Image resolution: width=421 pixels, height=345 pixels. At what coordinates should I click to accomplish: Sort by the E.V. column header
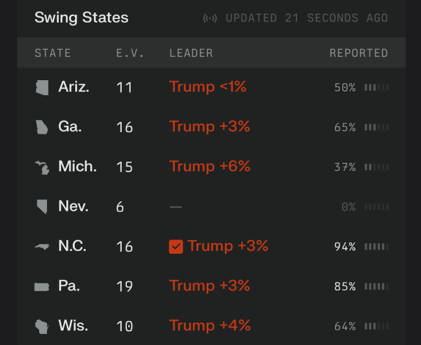click(x=130, y=53)
